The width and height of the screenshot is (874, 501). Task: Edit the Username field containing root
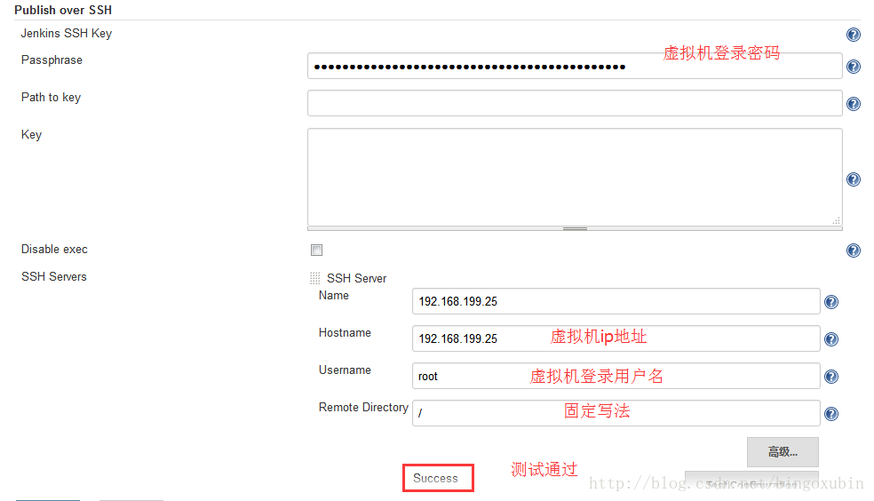point(616,376)
